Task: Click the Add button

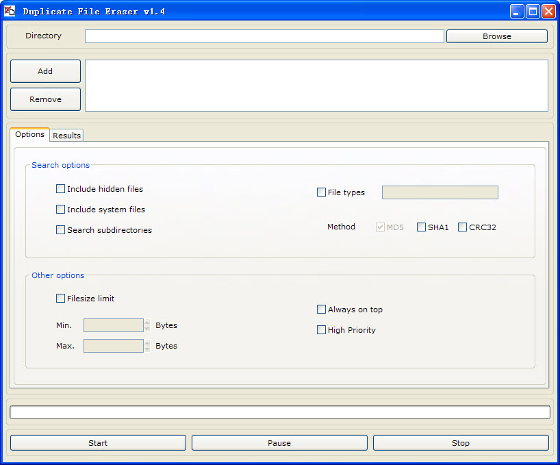Action: (45, 71)
